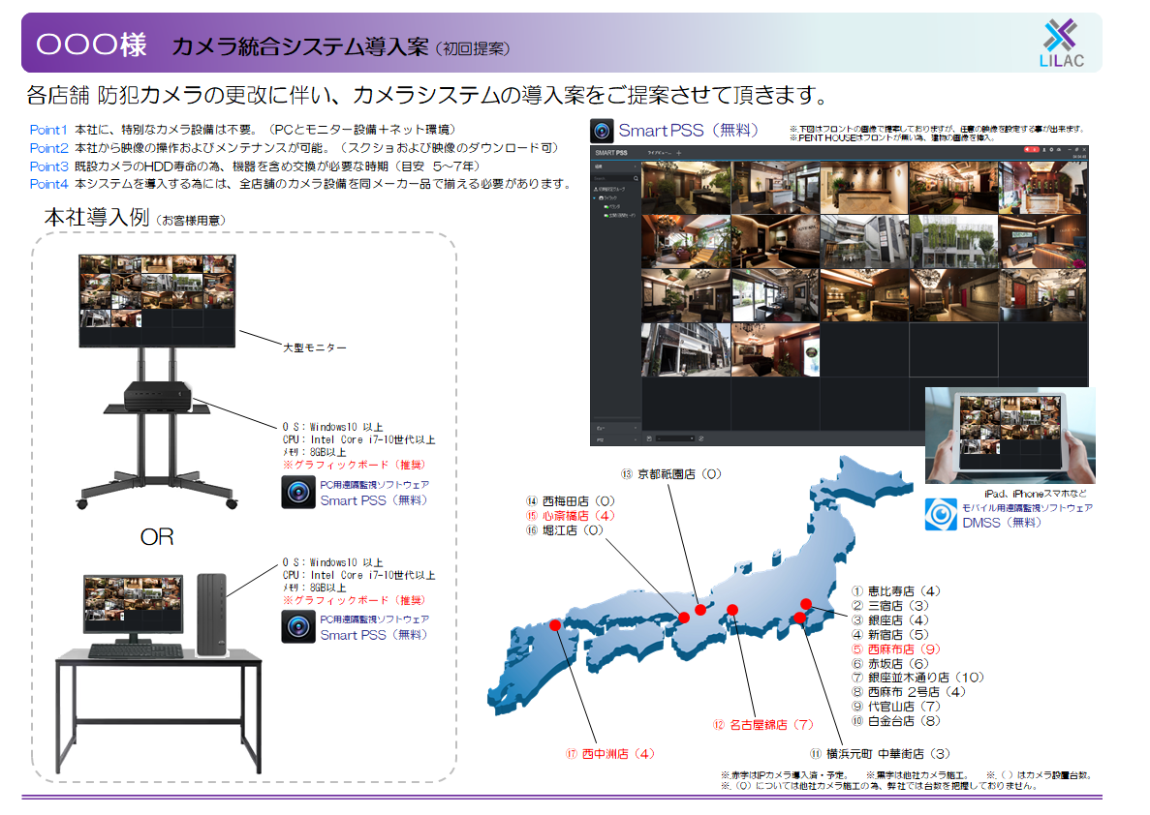Click the save icon in Smart PSS bottom toolbar
Screen dimensions: 1150x815
click(x=647, y=438)
